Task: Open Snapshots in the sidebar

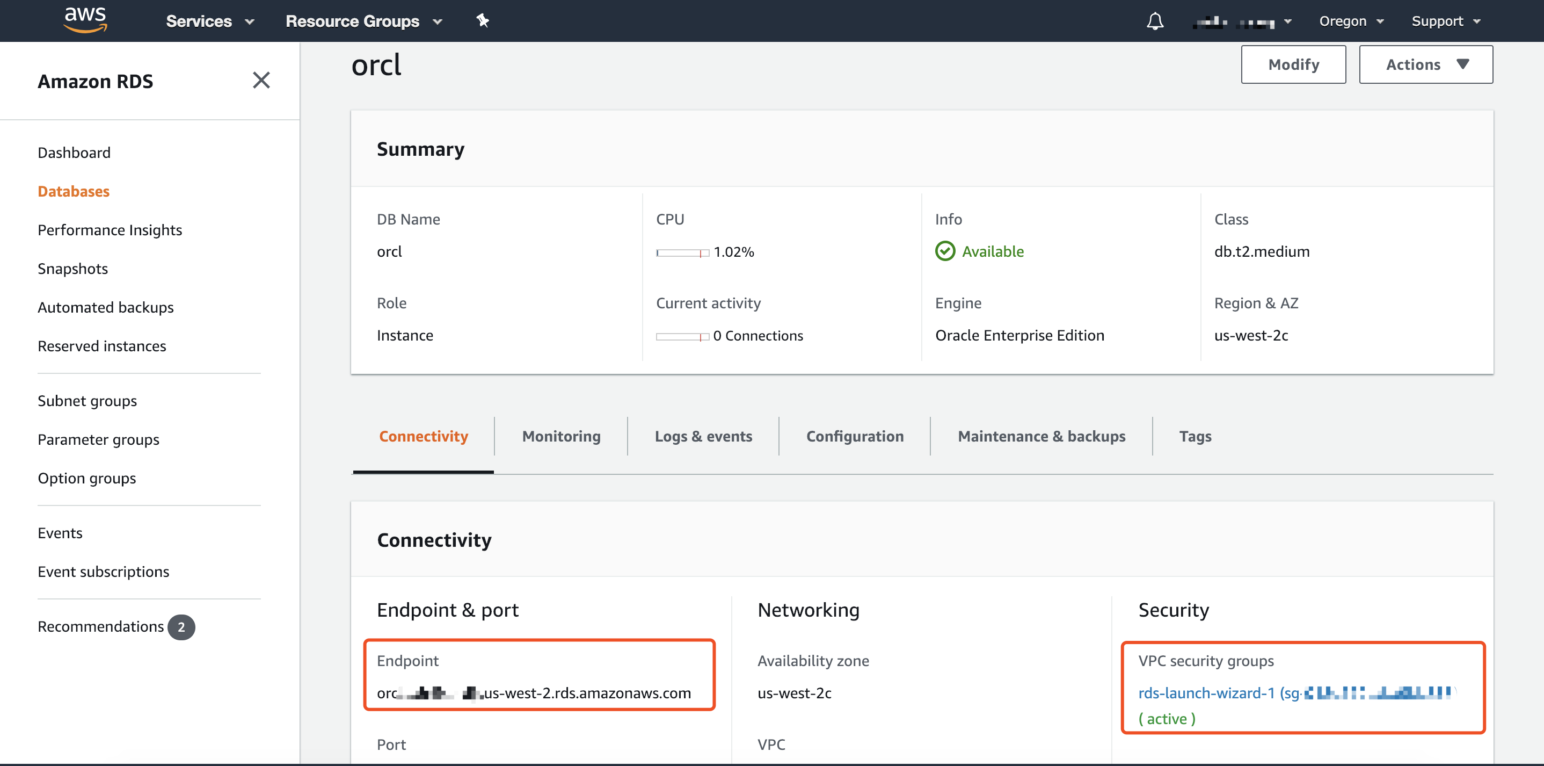Action: click(x=72, y=268)
